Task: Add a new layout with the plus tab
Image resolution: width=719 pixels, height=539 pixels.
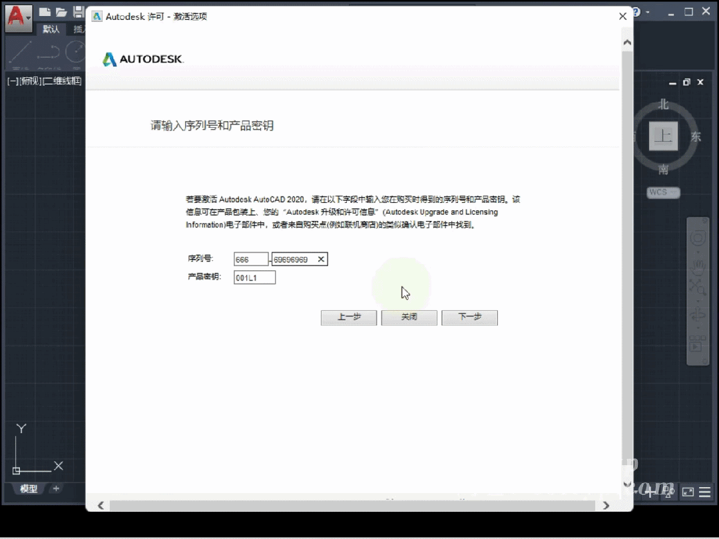Action: point(56,488)
